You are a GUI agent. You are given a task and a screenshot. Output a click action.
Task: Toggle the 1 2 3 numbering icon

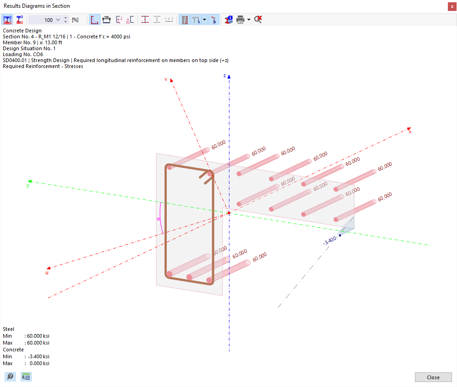(169, 20)
